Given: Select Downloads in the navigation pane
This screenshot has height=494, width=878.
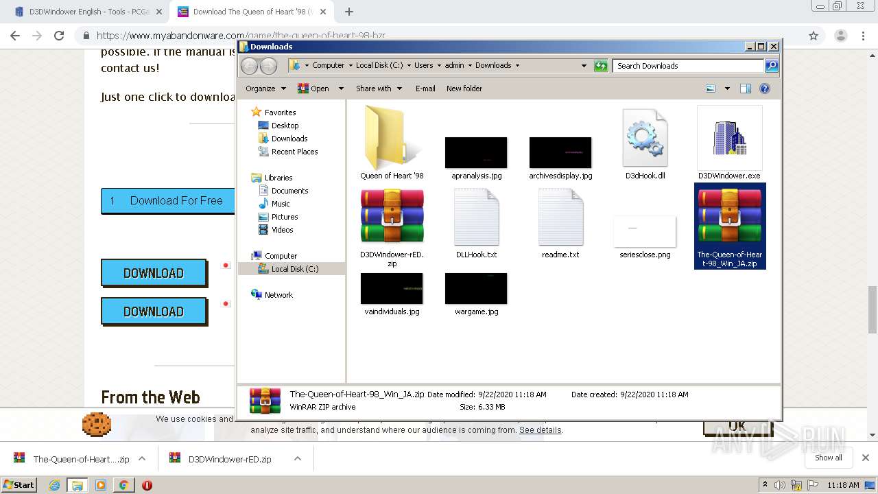Looking at the screenshot, I should point(289,139).
